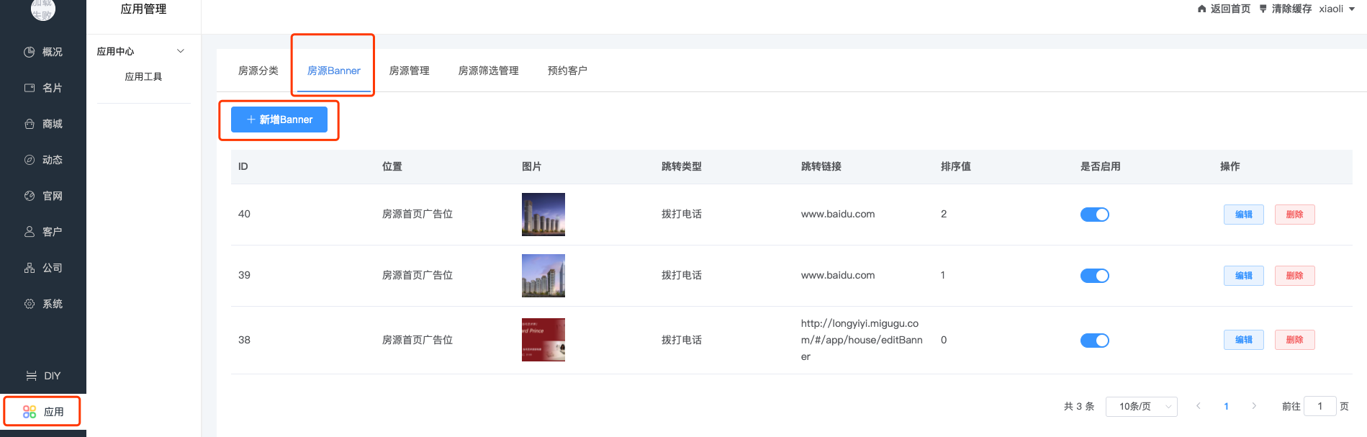Open the 商城 shop icon in sidebar
Viewport: 1367px width, 437px height.
point(30,124)
